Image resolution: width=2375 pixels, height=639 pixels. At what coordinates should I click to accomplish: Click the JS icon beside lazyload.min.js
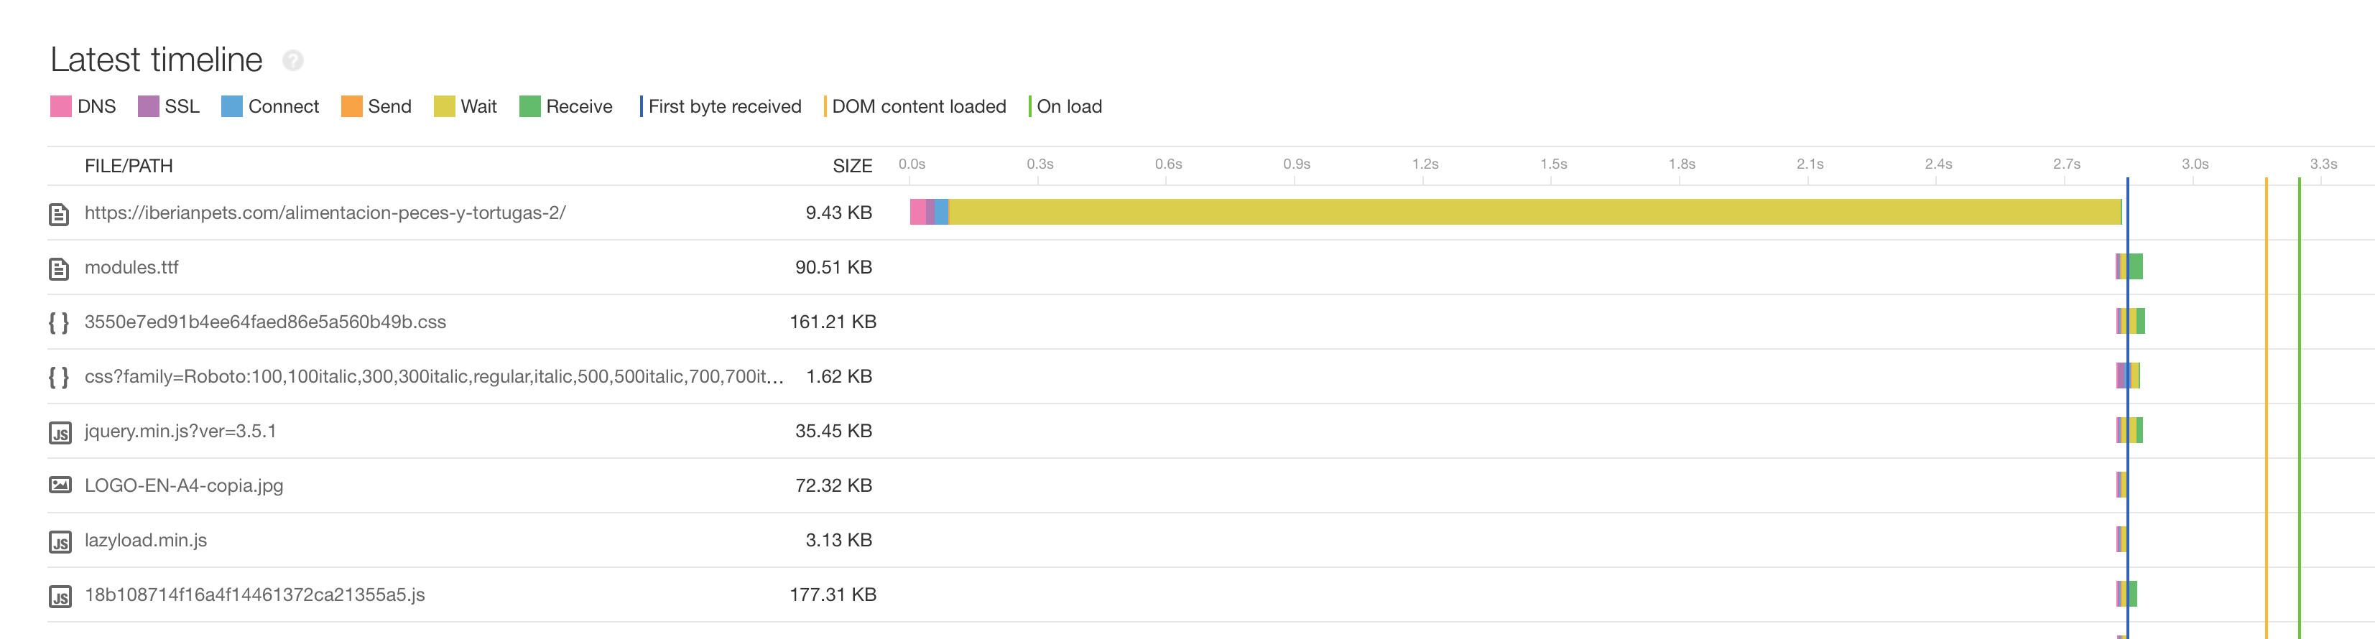(x=60, y=541)
